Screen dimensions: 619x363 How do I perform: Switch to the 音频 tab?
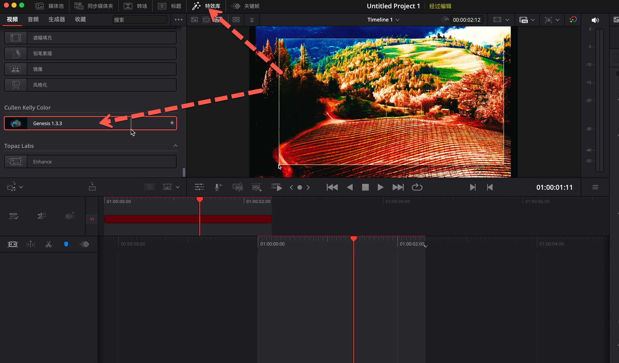point(33,19)
